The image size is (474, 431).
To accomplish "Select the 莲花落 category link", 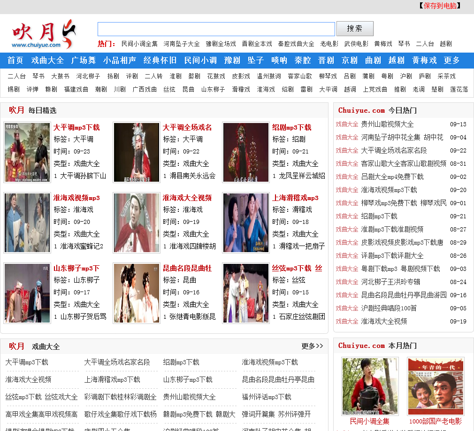I will coord(459,90).
